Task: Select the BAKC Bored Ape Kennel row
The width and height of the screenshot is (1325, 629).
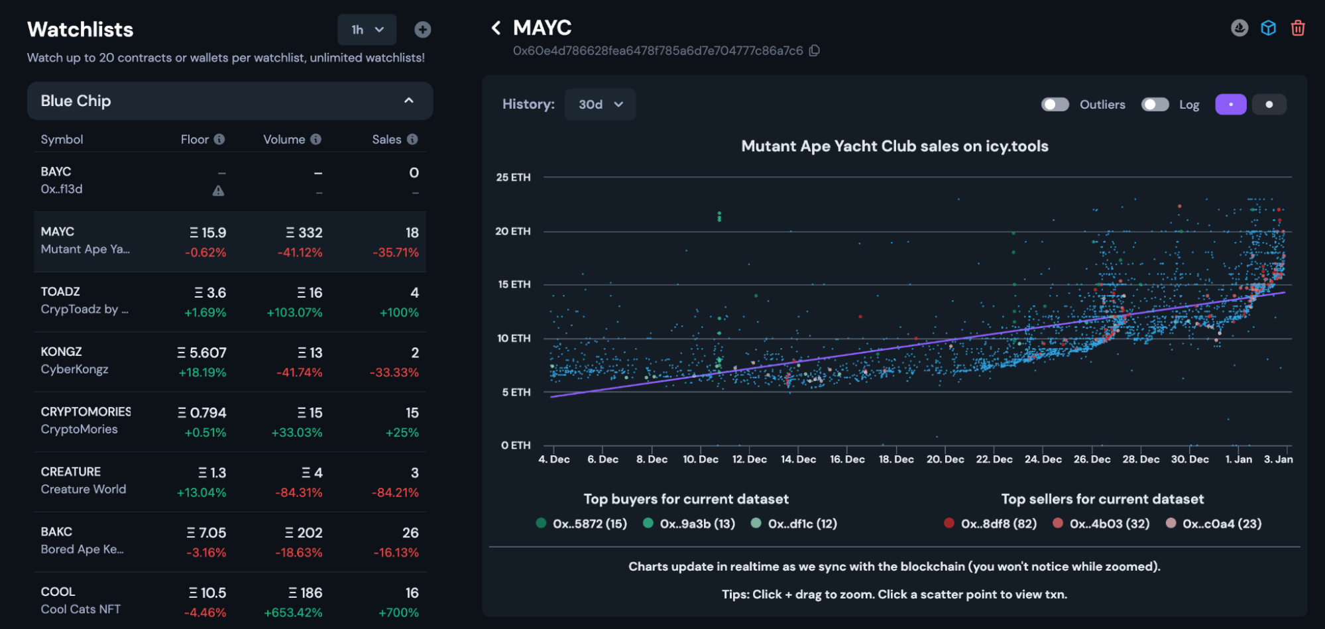Action: [230, 542]
